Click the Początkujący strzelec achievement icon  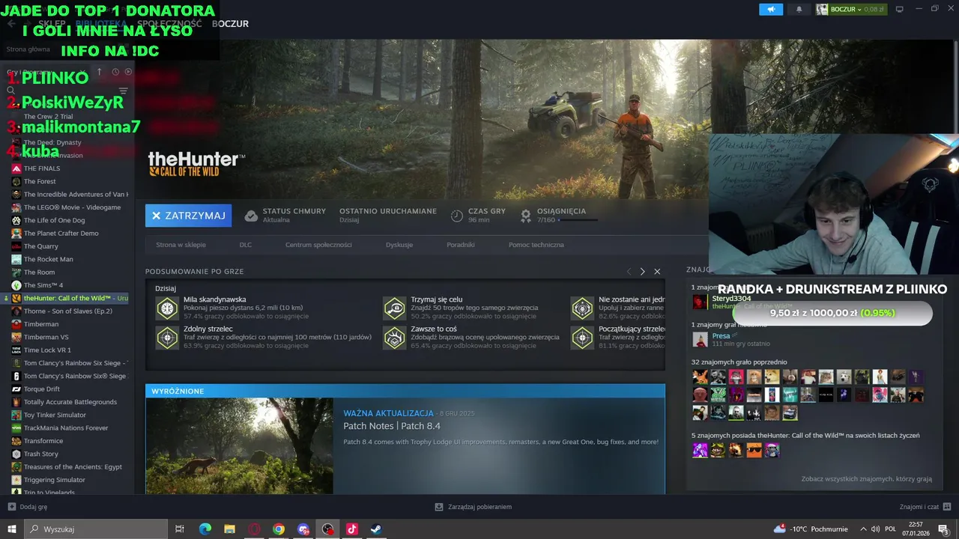[582, 338]
